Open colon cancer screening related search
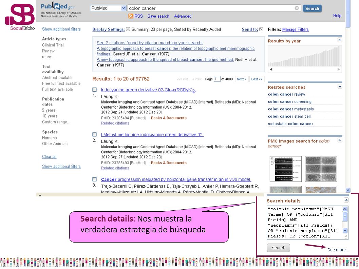This screenshot has height=269, width=359. pyautogui.click(x=290, y=102)
